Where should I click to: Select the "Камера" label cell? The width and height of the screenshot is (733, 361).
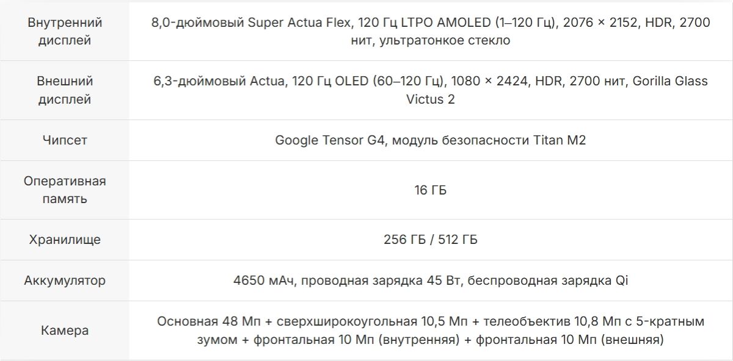pos(65,331)
